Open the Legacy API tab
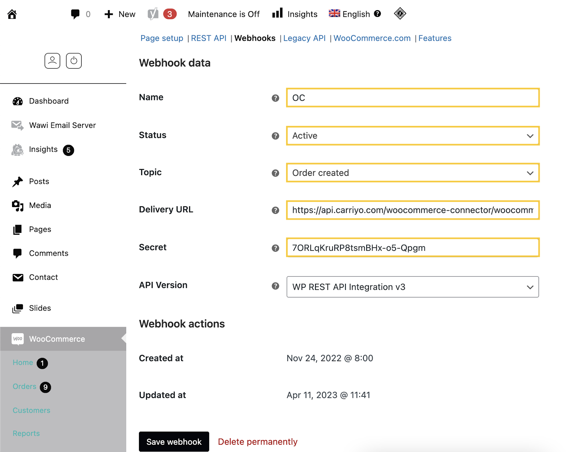Image resolution: width=582 pixels, height=452 pixels. click(x=304, y=38)
